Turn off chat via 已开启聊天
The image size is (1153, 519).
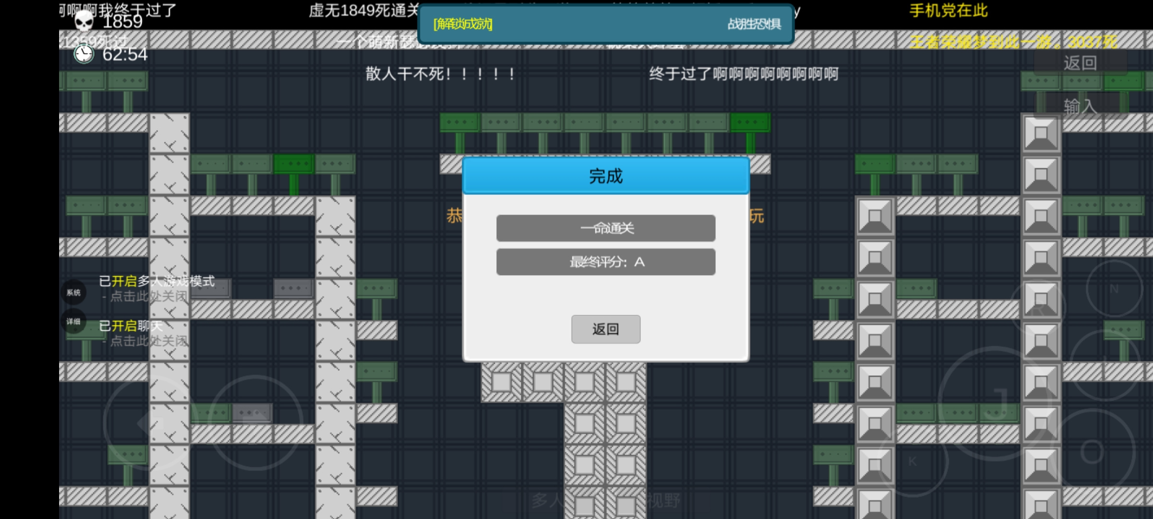143,333
